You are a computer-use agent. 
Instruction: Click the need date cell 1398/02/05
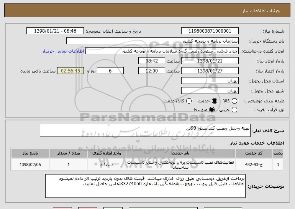[x=30, y=165]
